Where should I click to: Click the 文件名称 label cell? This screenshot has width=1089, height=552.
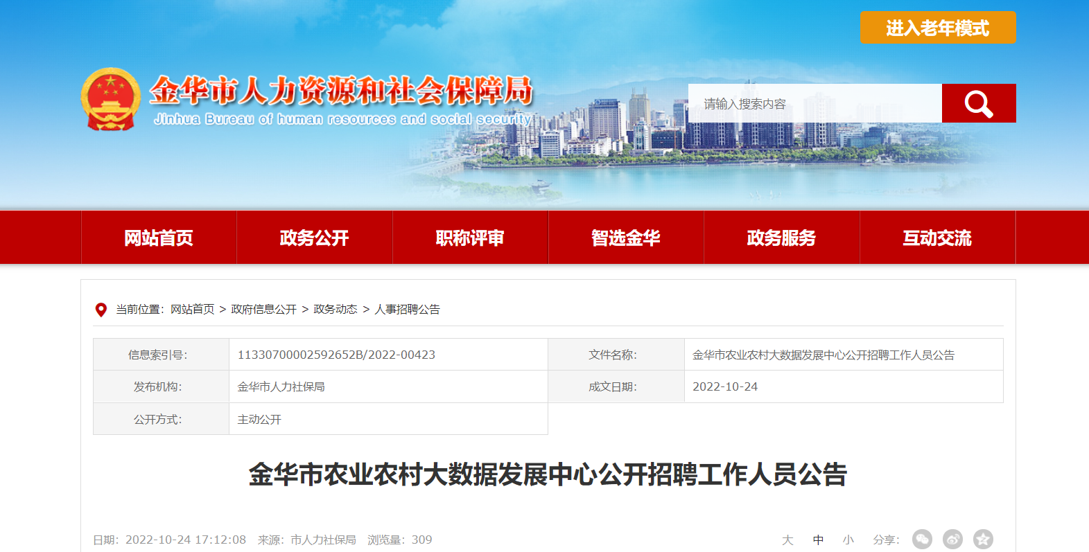click(616, 355)
